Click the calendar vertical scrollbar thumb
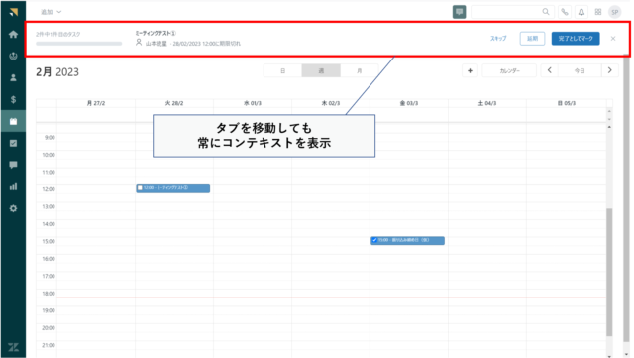 click(609, 272)
